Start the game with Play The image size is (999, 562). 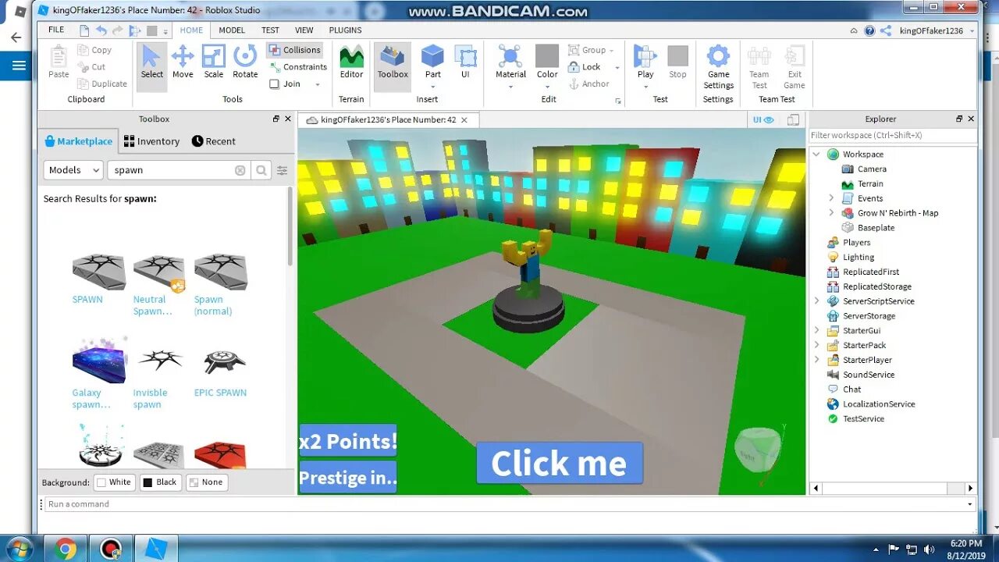645,62
